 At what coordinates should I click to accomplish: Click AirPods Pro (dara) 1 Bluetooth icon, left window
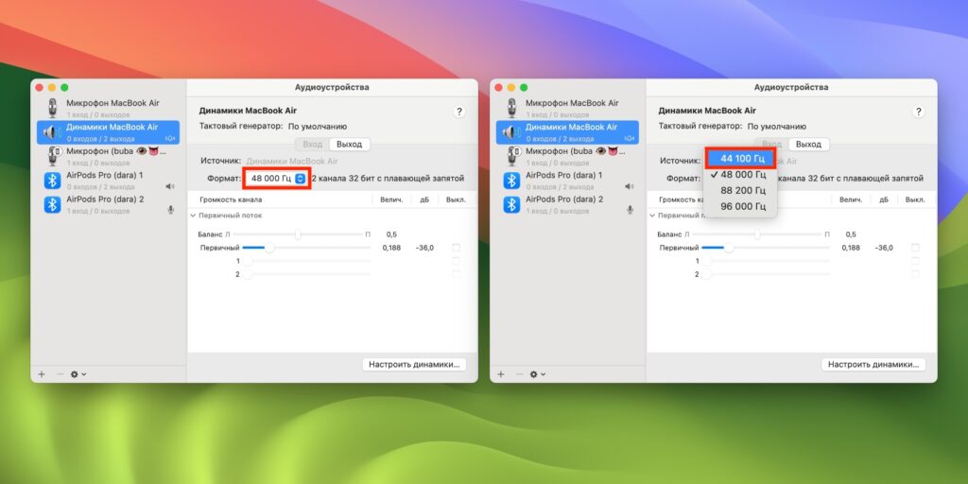53,181
